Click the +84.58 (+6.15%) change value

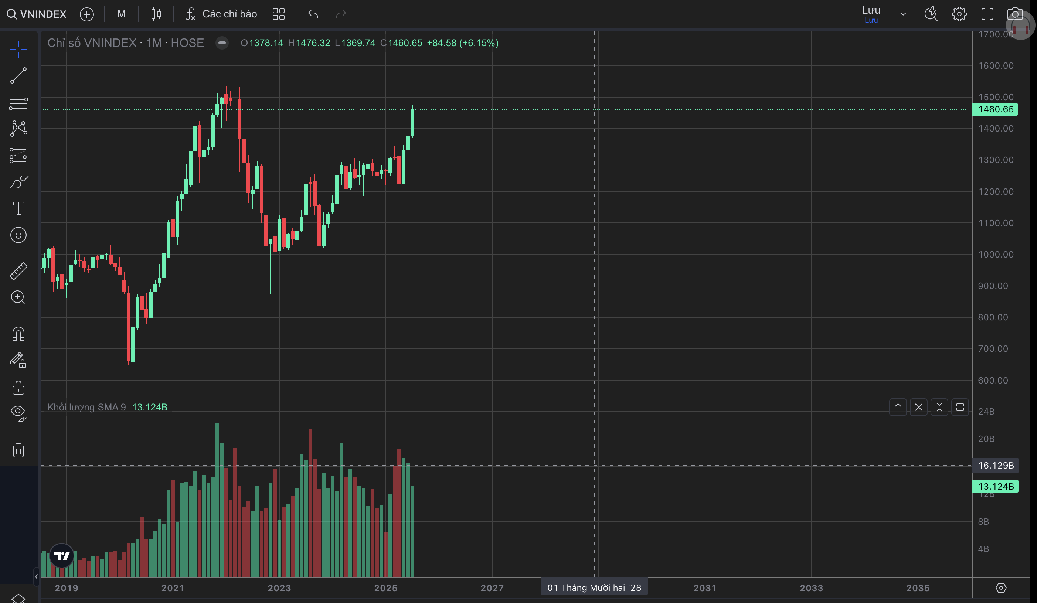[463, 43]
